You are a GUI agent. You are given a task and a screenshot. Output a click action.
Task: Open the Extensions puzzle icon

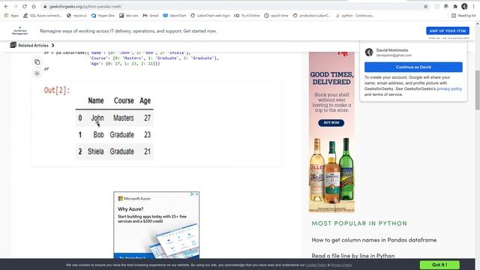tap(455, 7)
